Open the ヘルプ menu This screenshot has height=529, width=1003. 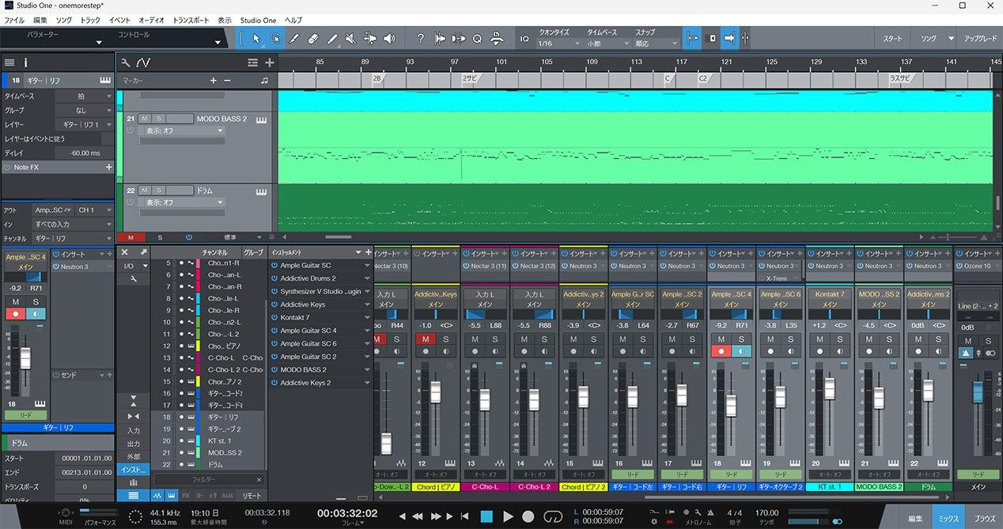coord(293,20)
